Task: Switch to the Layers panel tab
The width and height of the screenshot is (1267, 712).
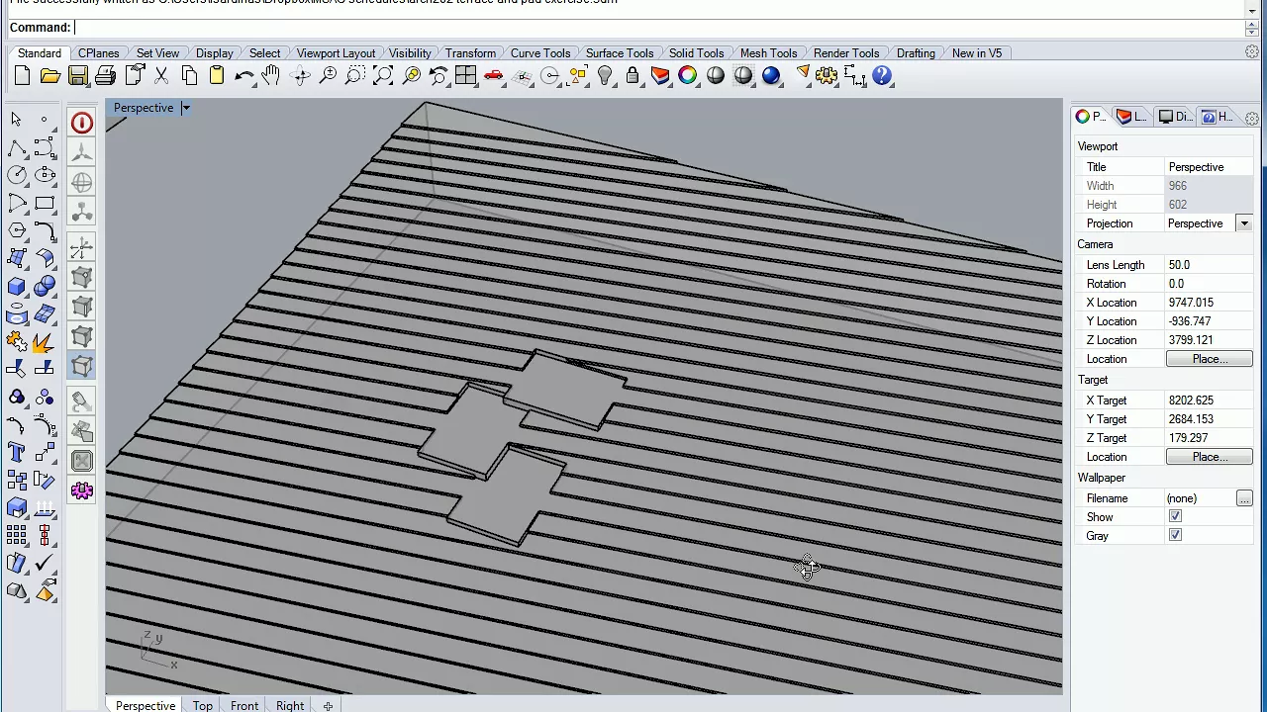Action: click(1130, 117)
